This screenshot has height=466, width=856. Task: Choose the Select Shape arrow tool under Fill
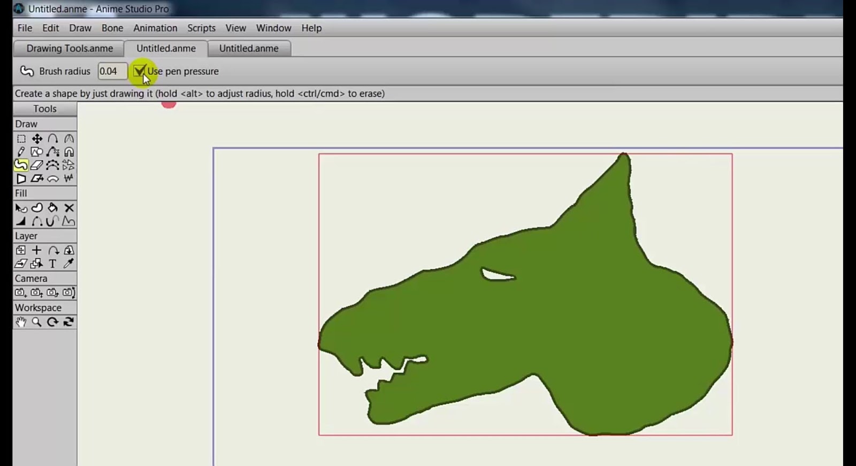(x=21, y=208)
